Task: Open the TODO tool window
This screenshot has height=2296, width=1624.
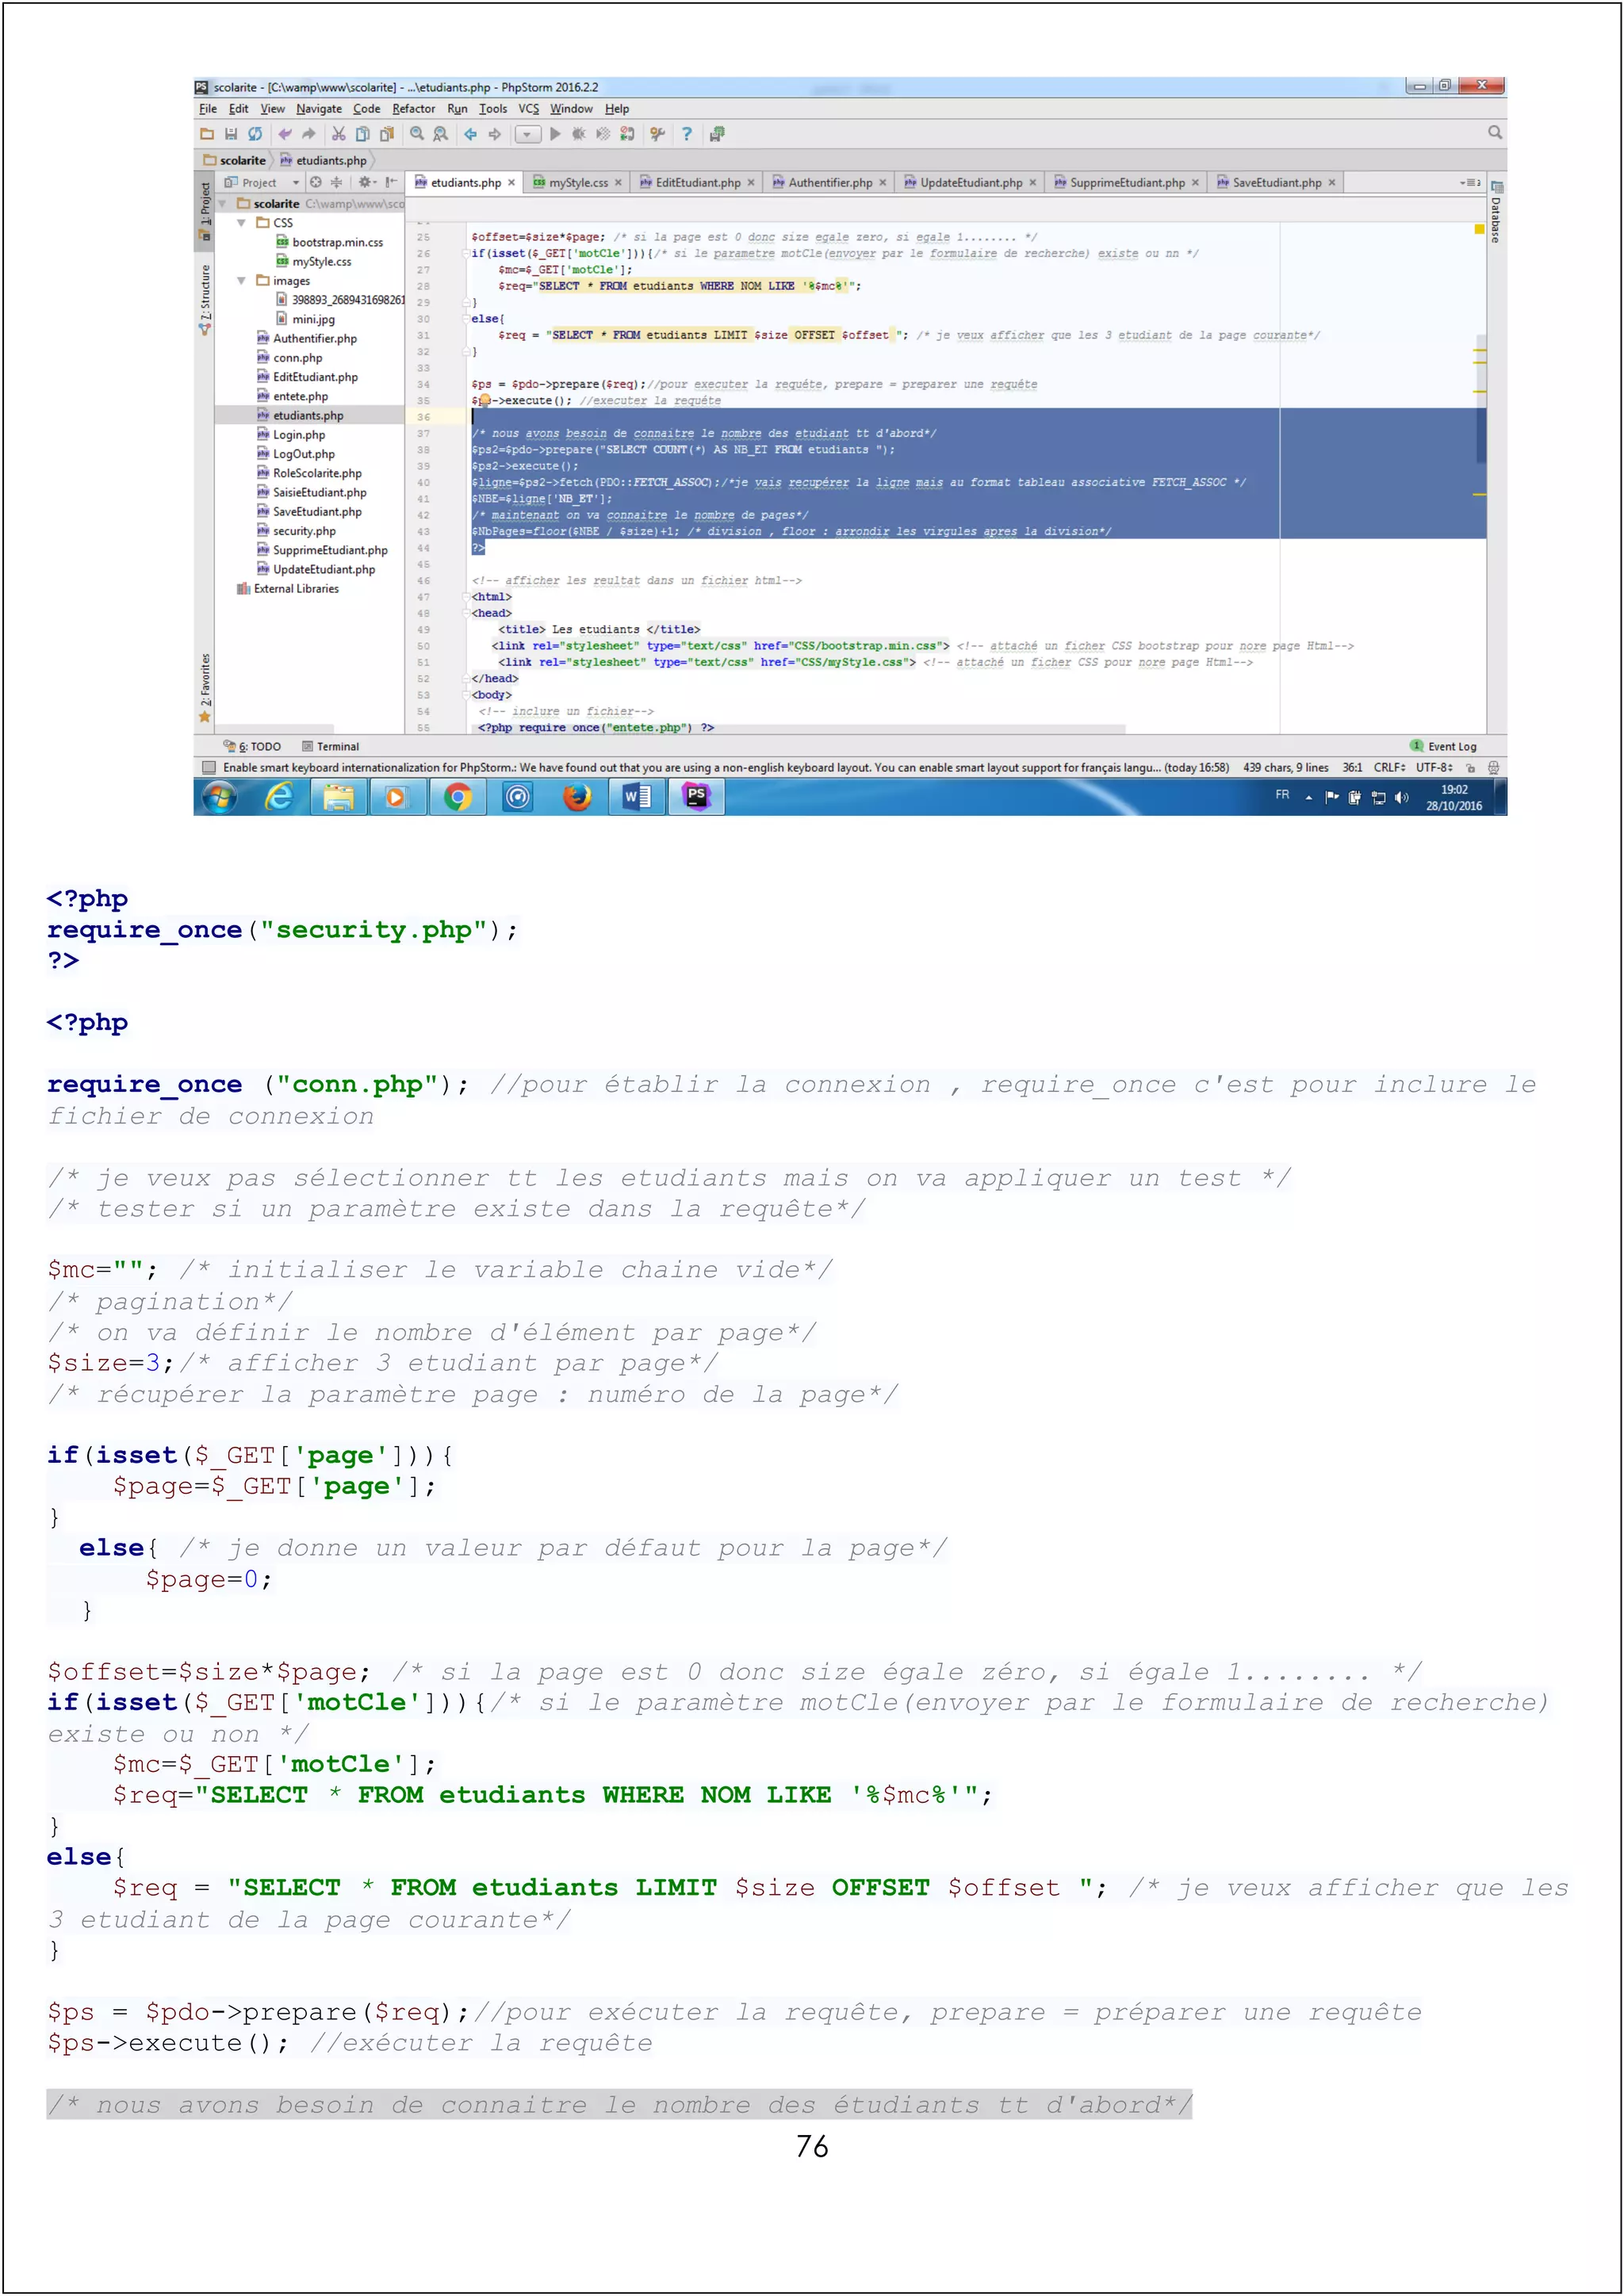Action: pyautogui.click(x=252, y=747)
